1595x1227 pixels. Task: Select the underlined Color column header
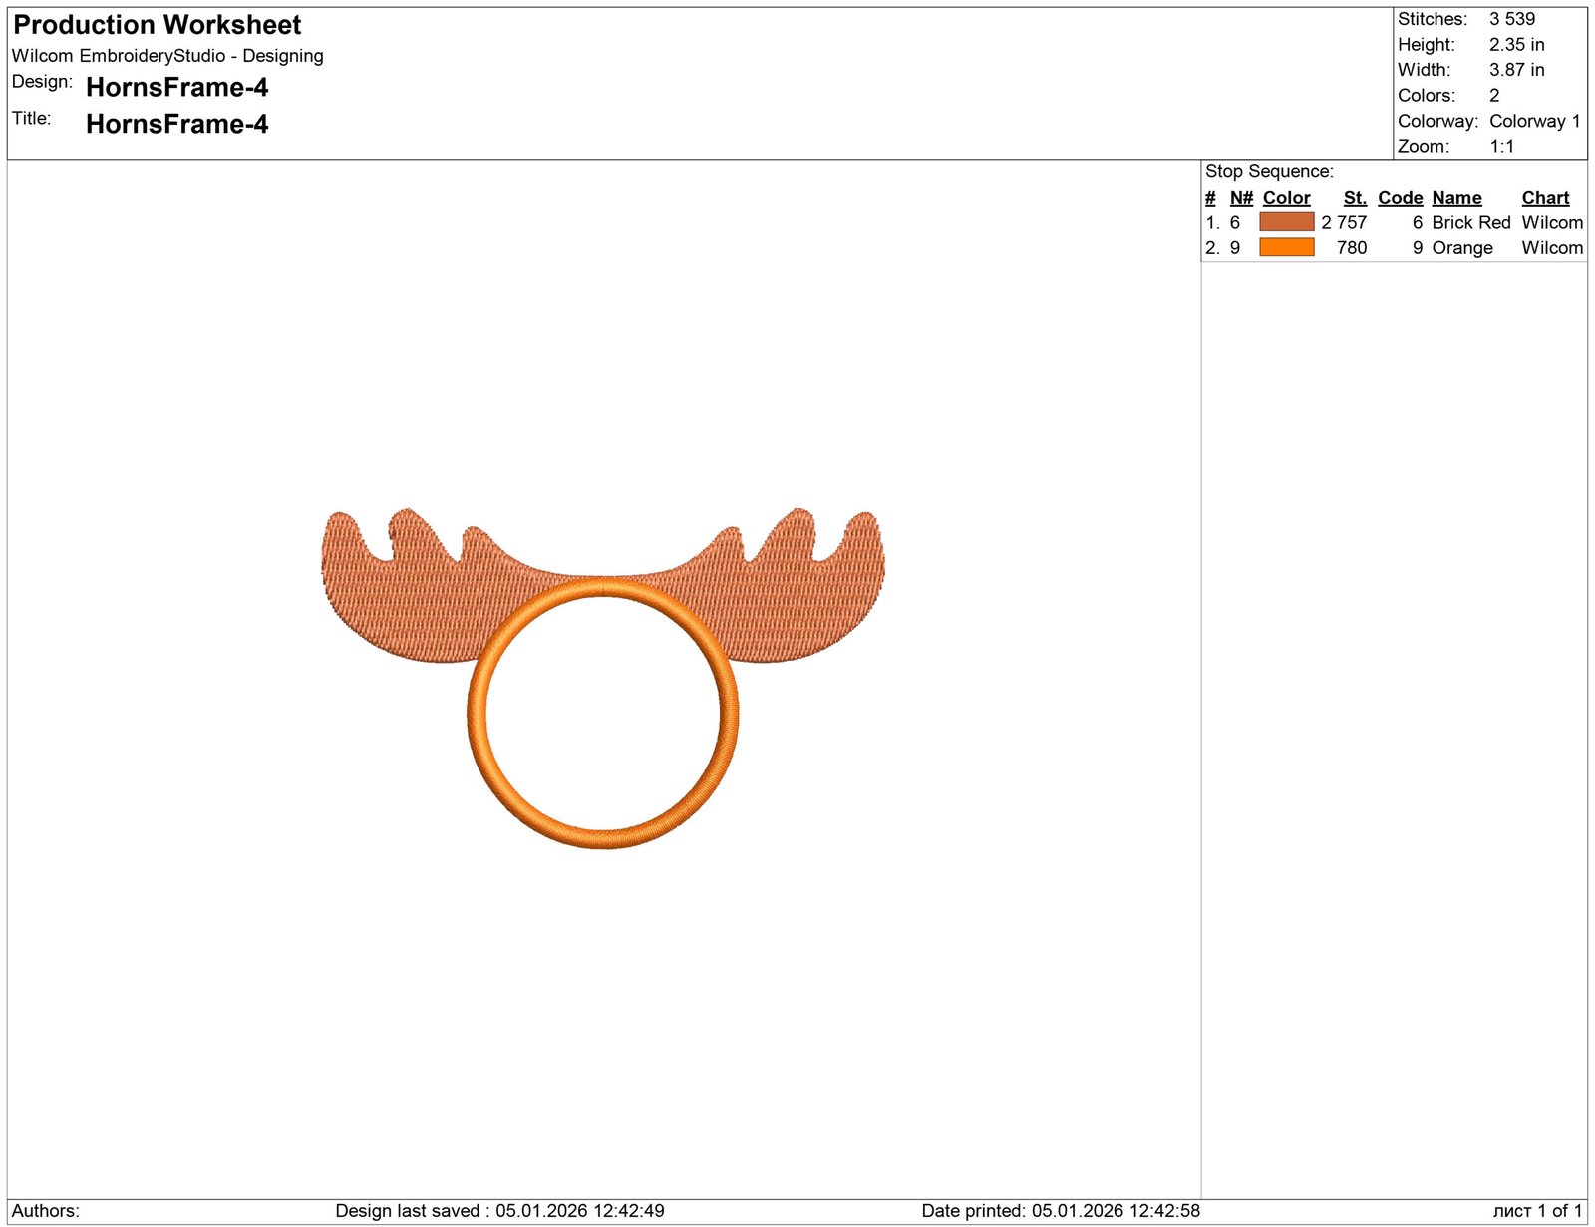[x=1286, y=198]
